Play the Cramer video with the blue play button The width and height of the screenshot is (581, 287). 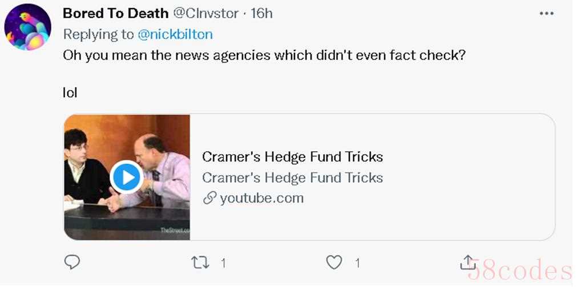pos(127,177)
